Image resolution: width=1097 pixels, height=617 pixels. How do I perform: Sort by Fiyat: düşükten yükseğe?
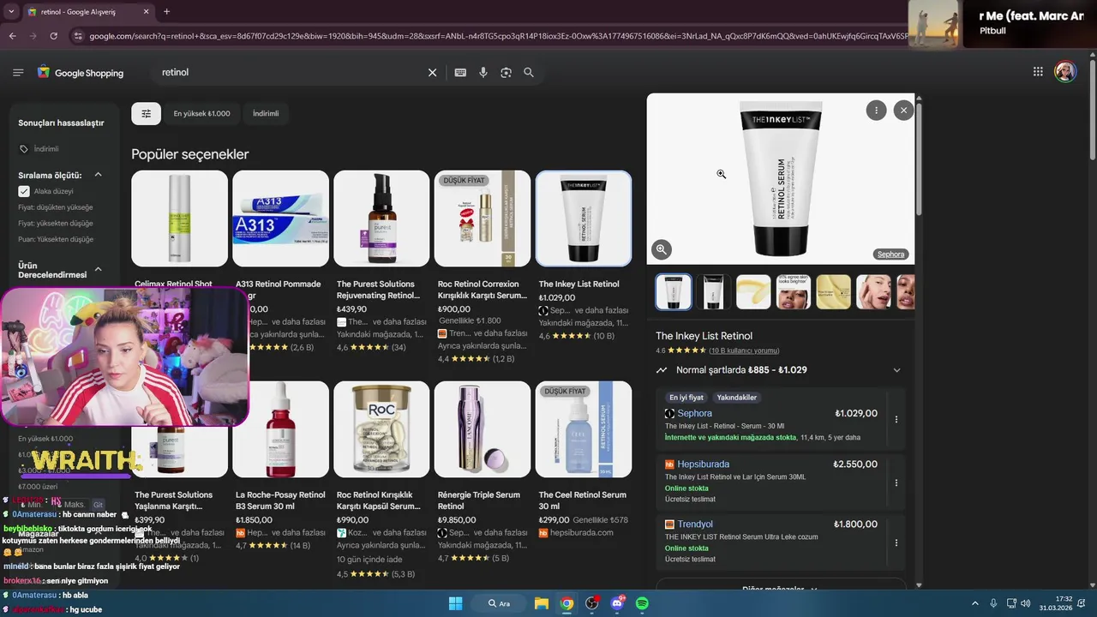point(56,207)
